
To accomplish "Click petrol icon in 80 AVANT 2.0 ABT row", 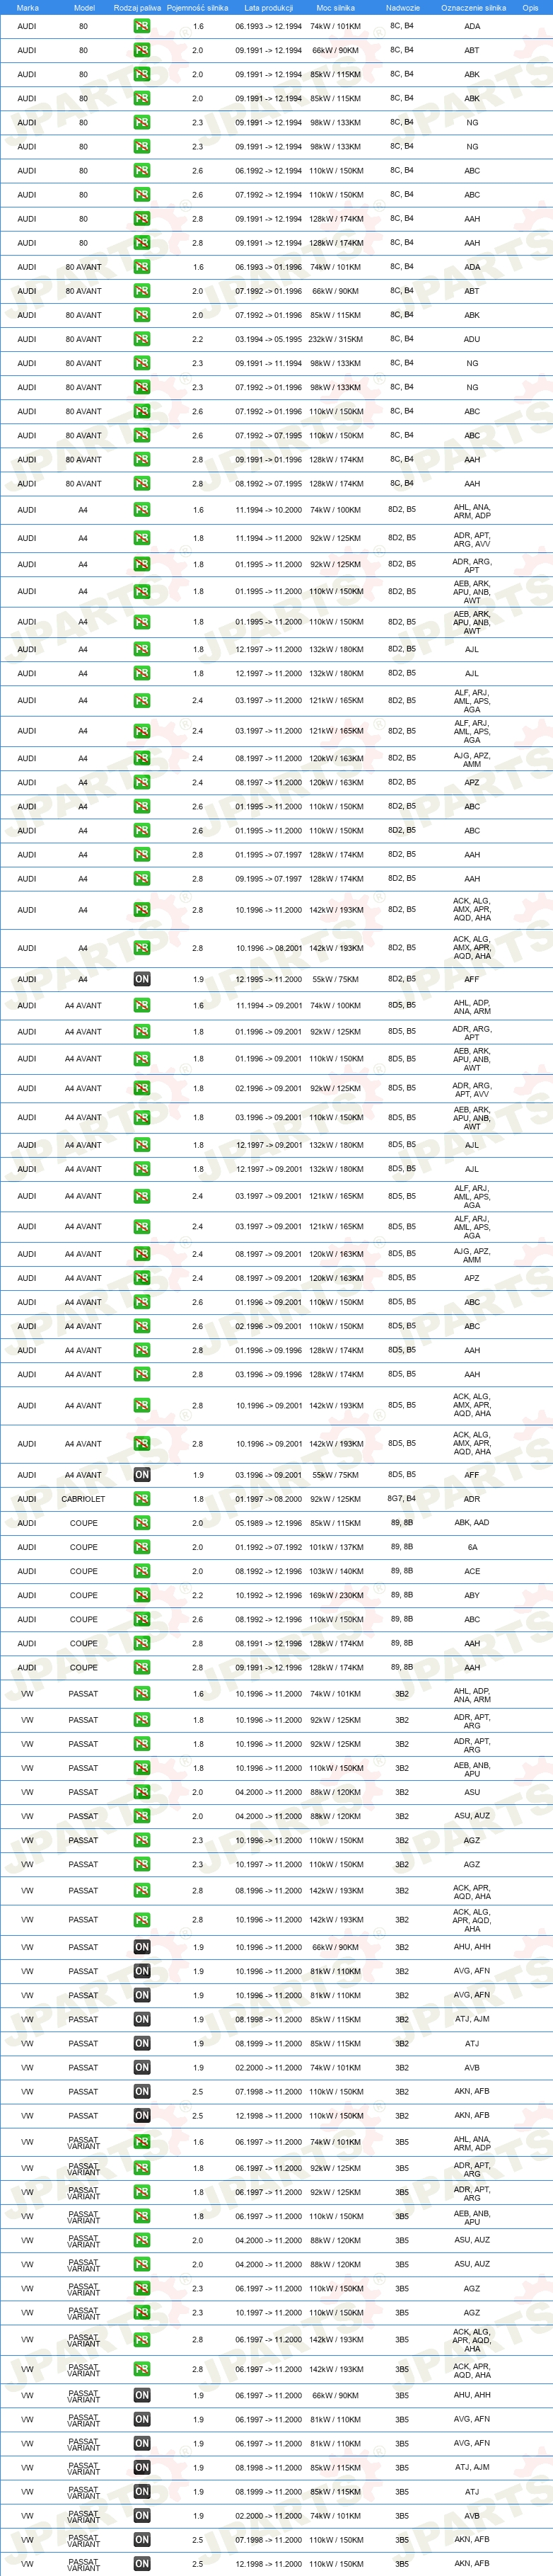I will coord(141,291).
